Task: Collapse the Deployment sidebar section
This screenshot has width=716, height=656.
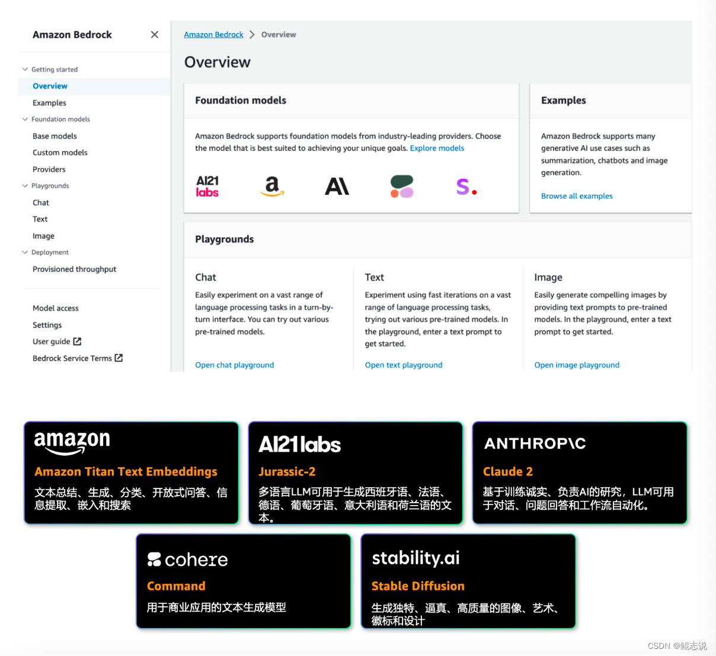Action: tap(25, 252)
